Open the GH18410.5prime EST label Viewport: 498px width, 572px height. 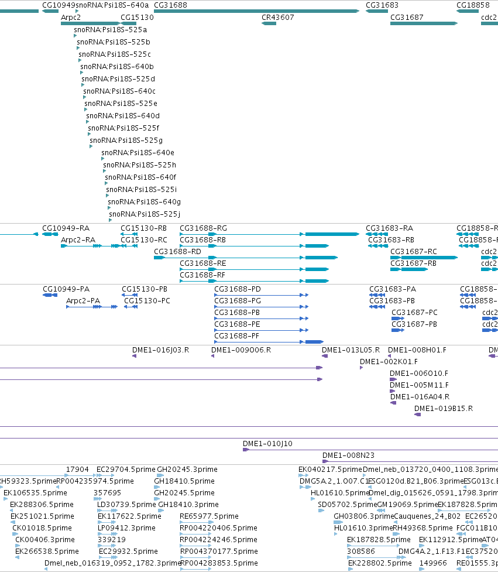coord(184,481)
